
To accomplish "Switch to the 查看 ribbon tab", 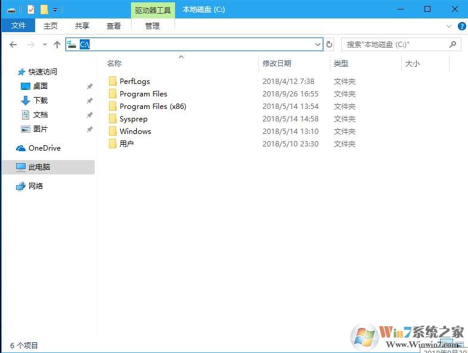I will click(114, 26).
